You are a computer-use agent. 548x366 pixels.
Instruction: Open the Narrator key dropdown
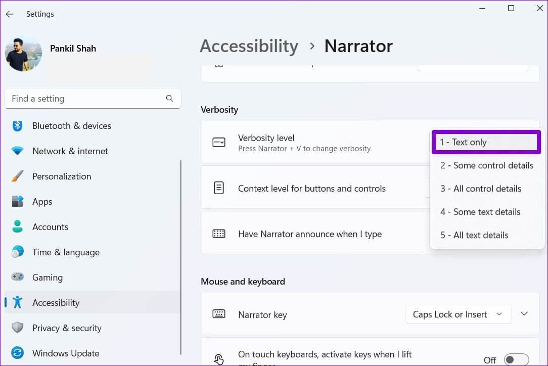458,314
